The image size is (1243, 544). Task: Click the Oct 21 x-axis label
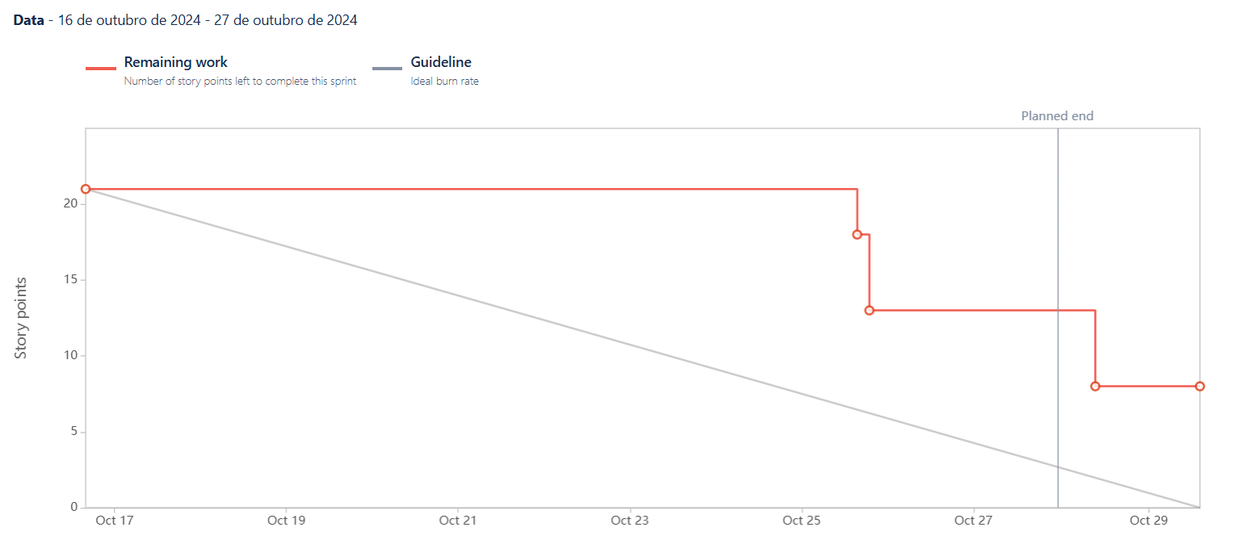[x=458, y=521]
